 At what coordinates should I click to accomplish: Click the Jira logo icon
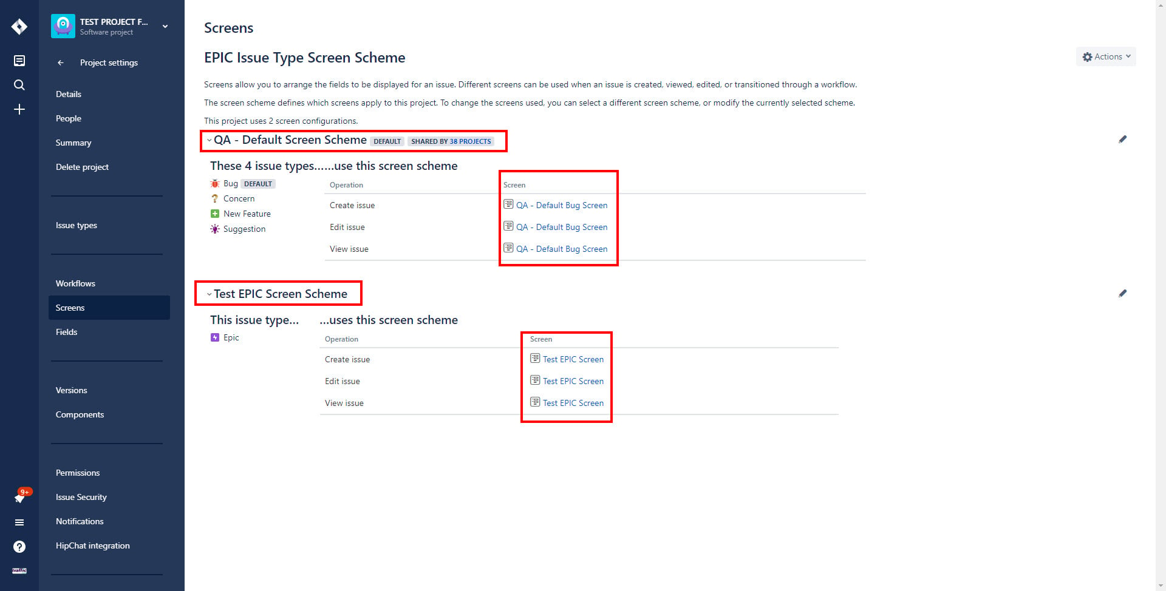pyautogui.click(x=19, y=27)
